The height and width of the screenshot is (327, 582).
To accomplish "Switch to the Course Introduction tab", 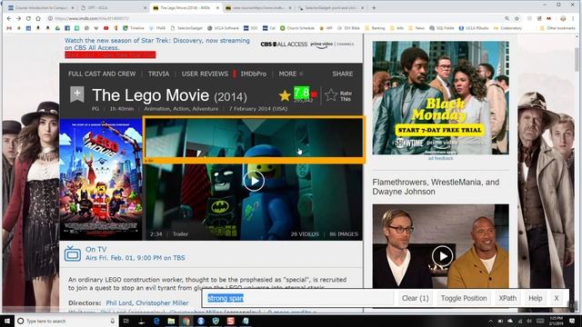I will (x=40, y=7).
